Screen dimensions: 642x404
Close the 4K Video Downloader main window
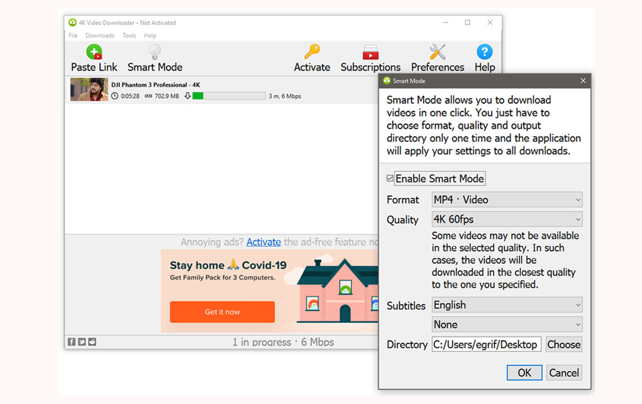pos(490,23)
